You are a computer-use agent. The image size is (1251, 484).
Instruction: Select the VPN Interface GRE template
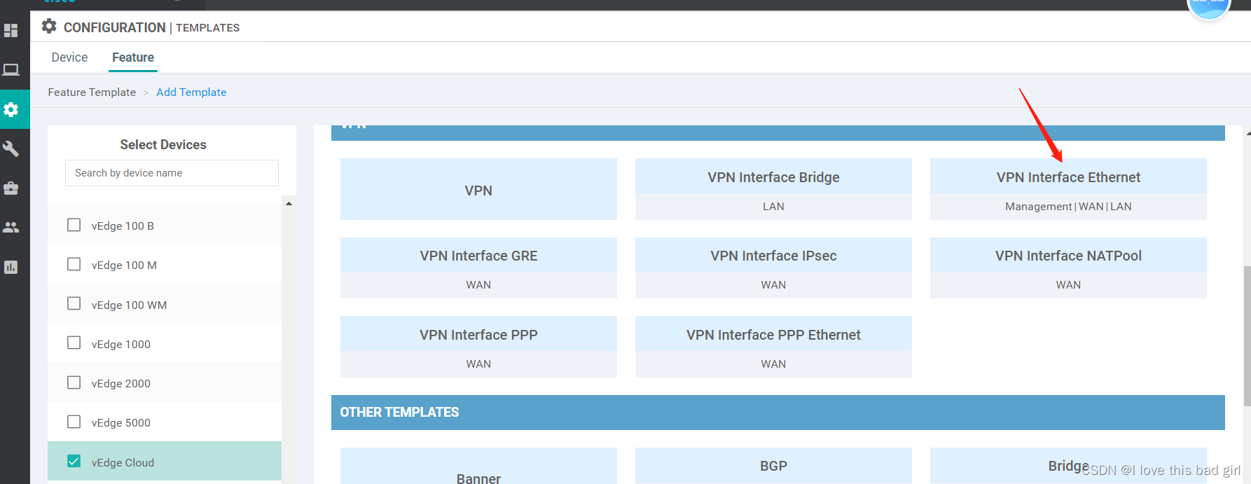[x=478, y=268]
